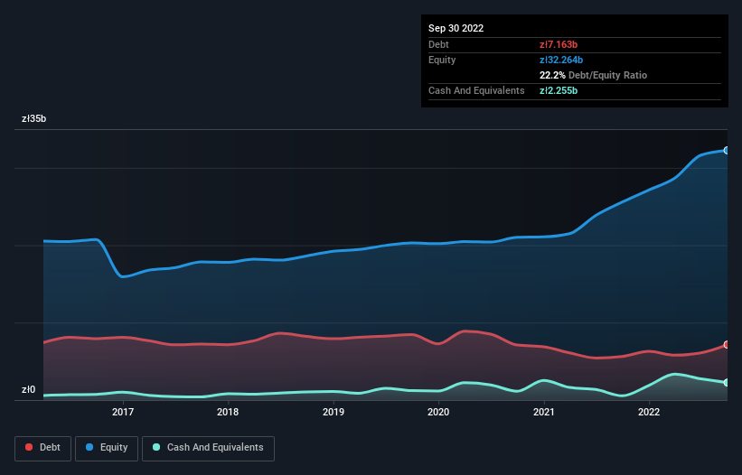Click the 2021 x-axis label

point(544,412)
